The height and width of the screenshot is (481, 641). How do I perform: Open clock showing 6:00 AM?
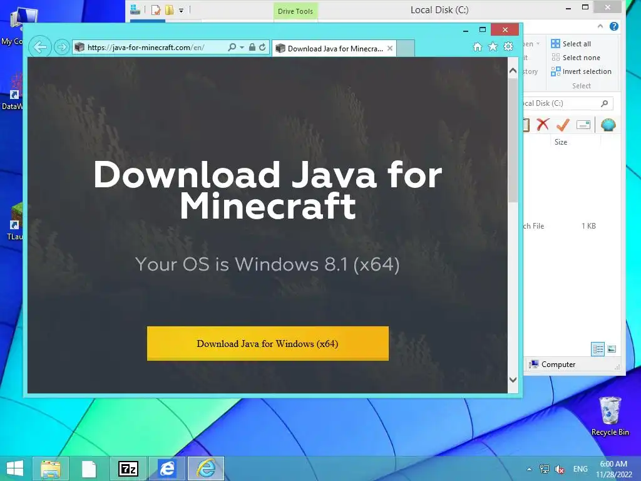pos(613,469)
